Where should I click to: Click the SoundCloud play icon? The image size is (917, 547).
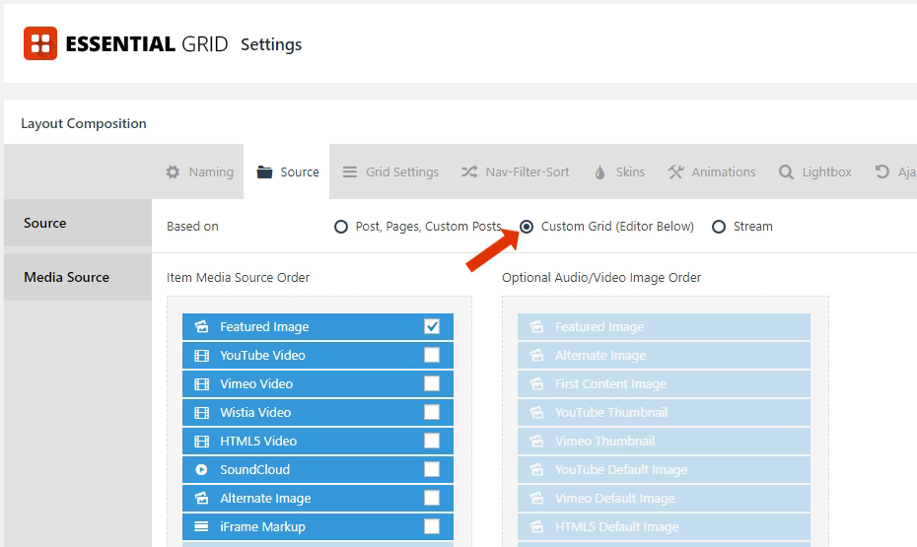(201, 469)
